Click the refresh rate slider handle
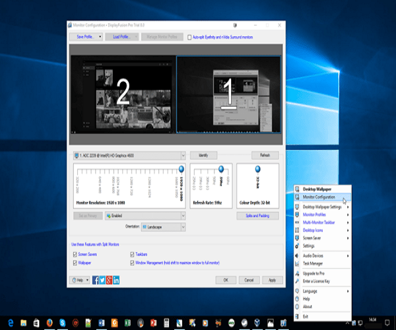396x330 pixels. [x=221, y=169]
